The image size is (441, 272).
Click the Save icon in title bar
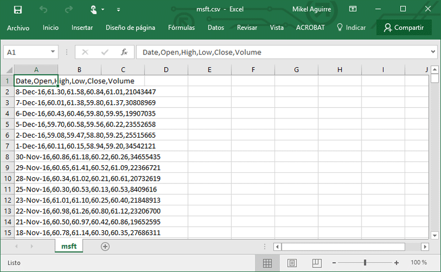18,9
